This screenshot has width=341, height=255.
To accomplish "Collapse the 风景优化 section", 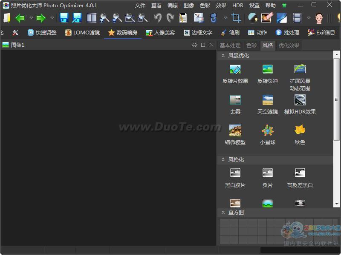I will pyautogui.click(x=223, y=56).
